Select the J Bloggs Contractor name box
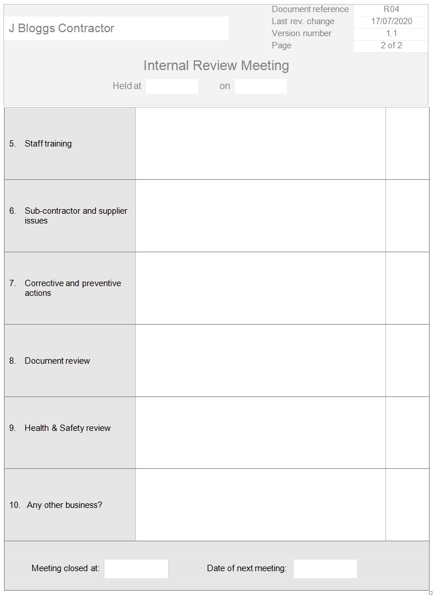This screenshot has width=433, height=601. tap(116, 28)
